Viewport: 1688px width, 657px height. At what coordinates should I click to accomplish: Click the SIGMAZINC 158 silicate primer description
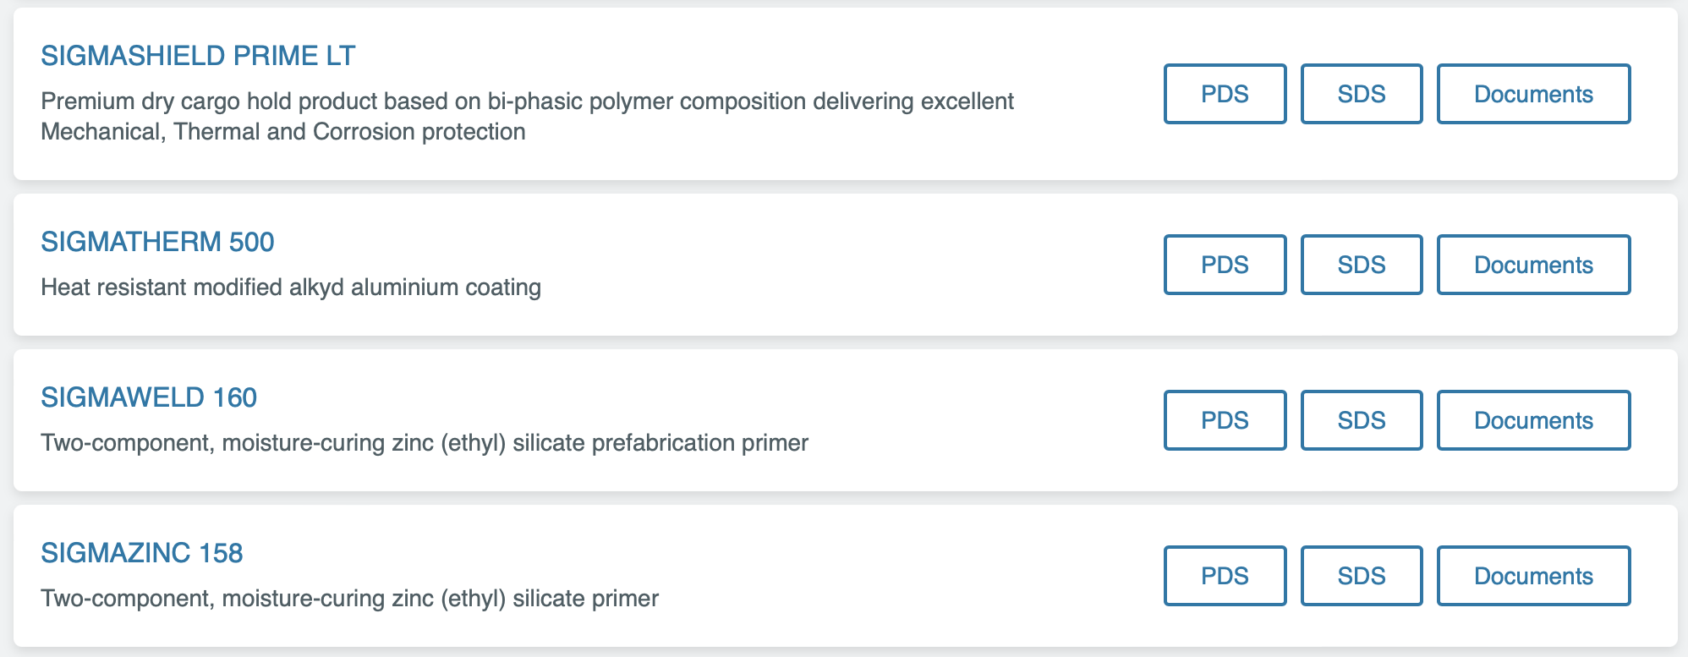tap(349, 599)
